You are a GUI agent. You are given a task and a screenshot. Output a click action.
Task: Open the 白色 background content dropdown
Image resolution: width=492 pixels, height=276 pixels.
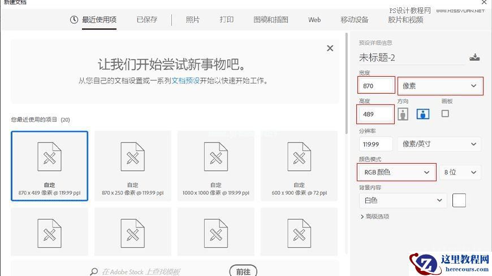coord(403,200)
